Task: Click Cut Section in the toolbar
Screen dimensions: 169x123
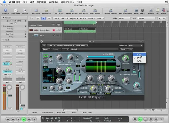Action: 84,11
